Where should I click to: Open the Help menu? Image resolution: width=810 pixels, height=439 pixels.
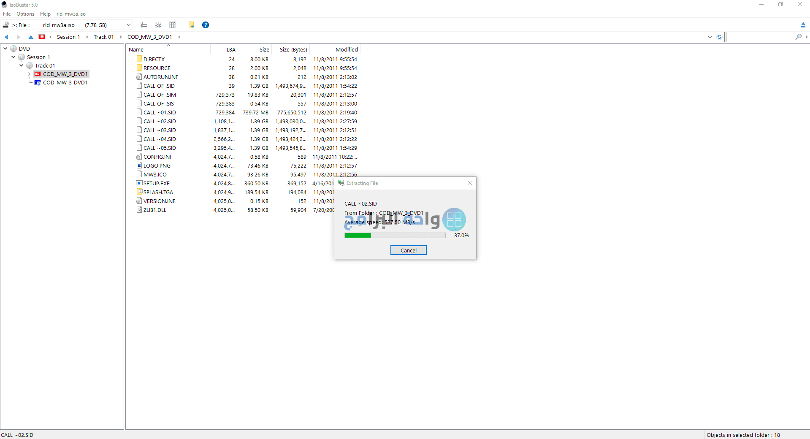[x=45, y=14]
